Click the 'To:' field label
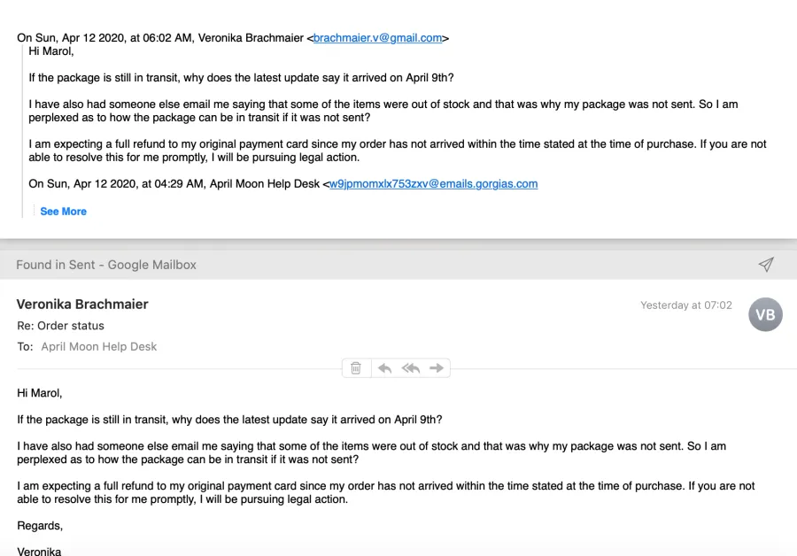 pos(25,346)
